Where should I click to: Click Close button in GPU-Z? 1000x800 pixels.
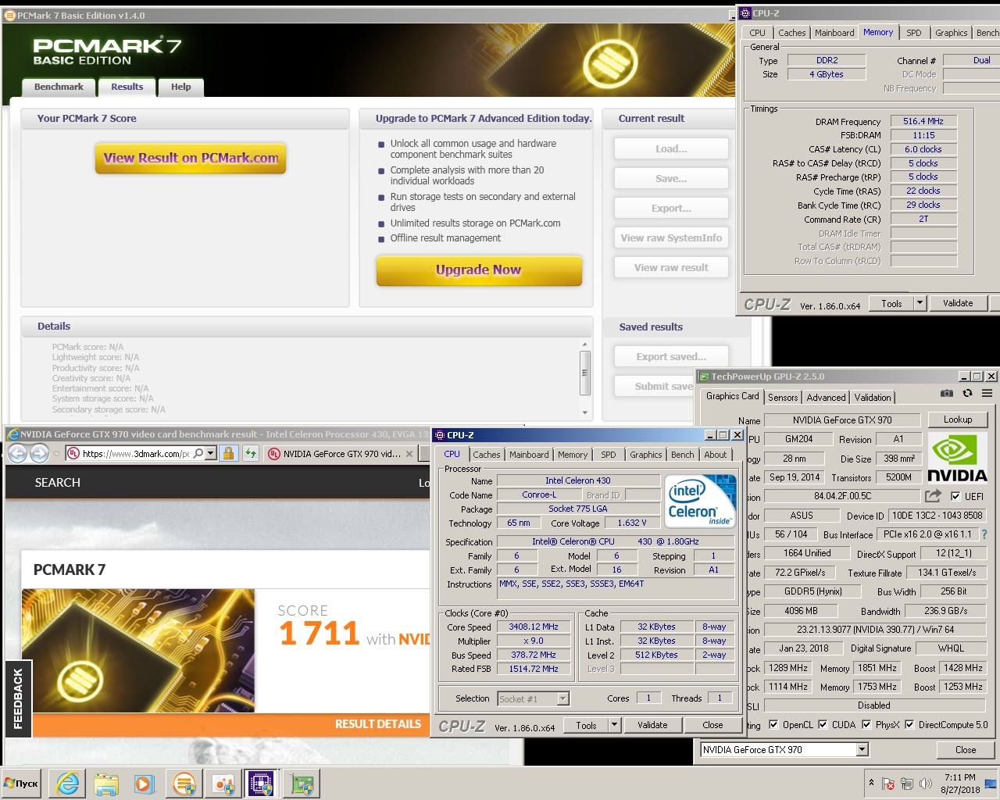966,750
